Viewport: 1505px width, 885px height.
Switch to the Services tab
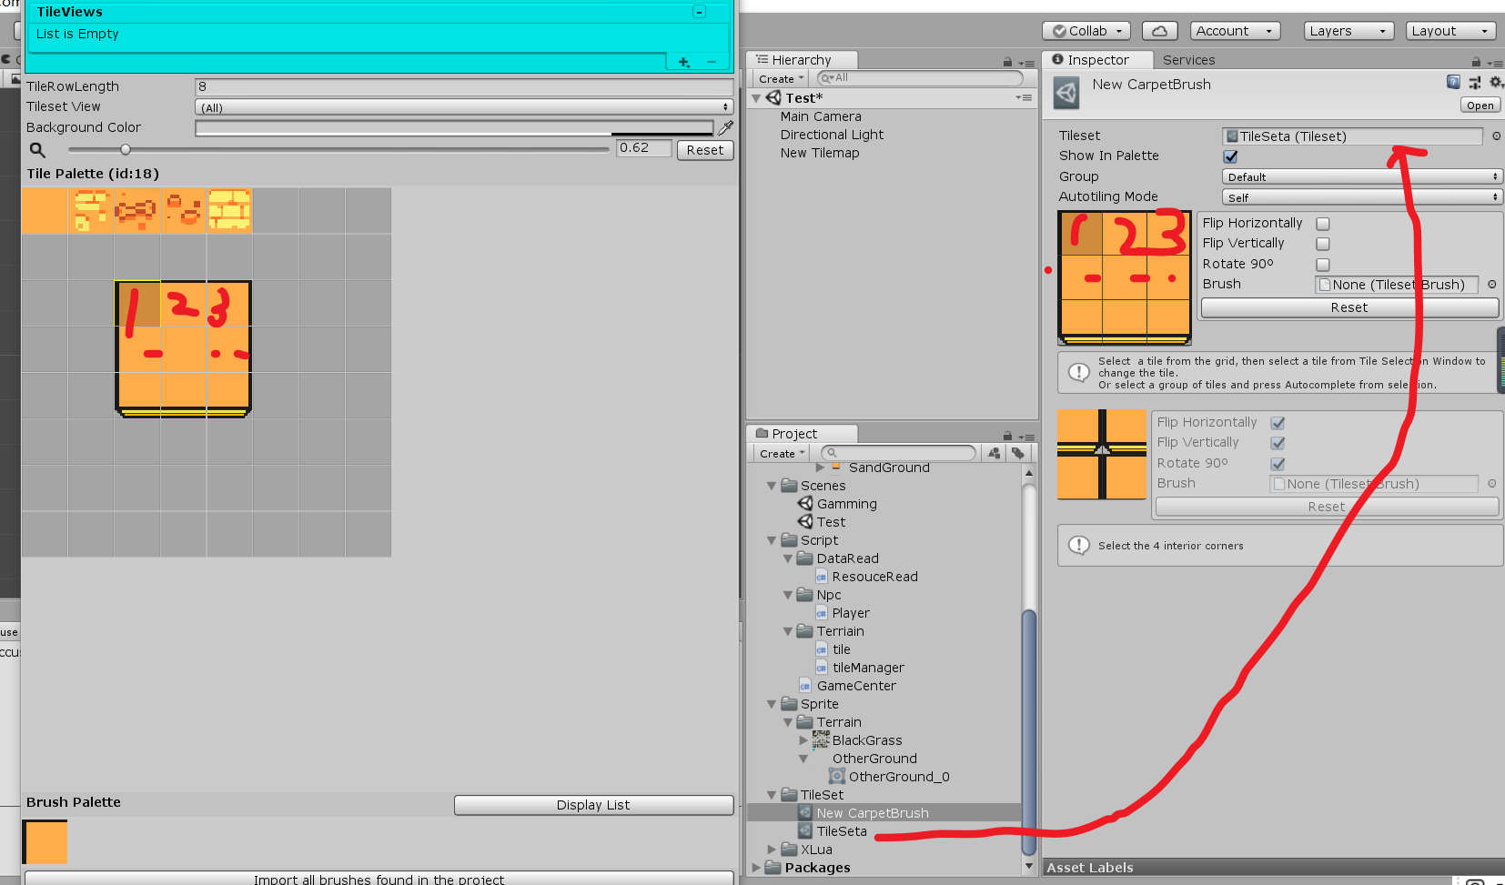tap(1188, 59)
